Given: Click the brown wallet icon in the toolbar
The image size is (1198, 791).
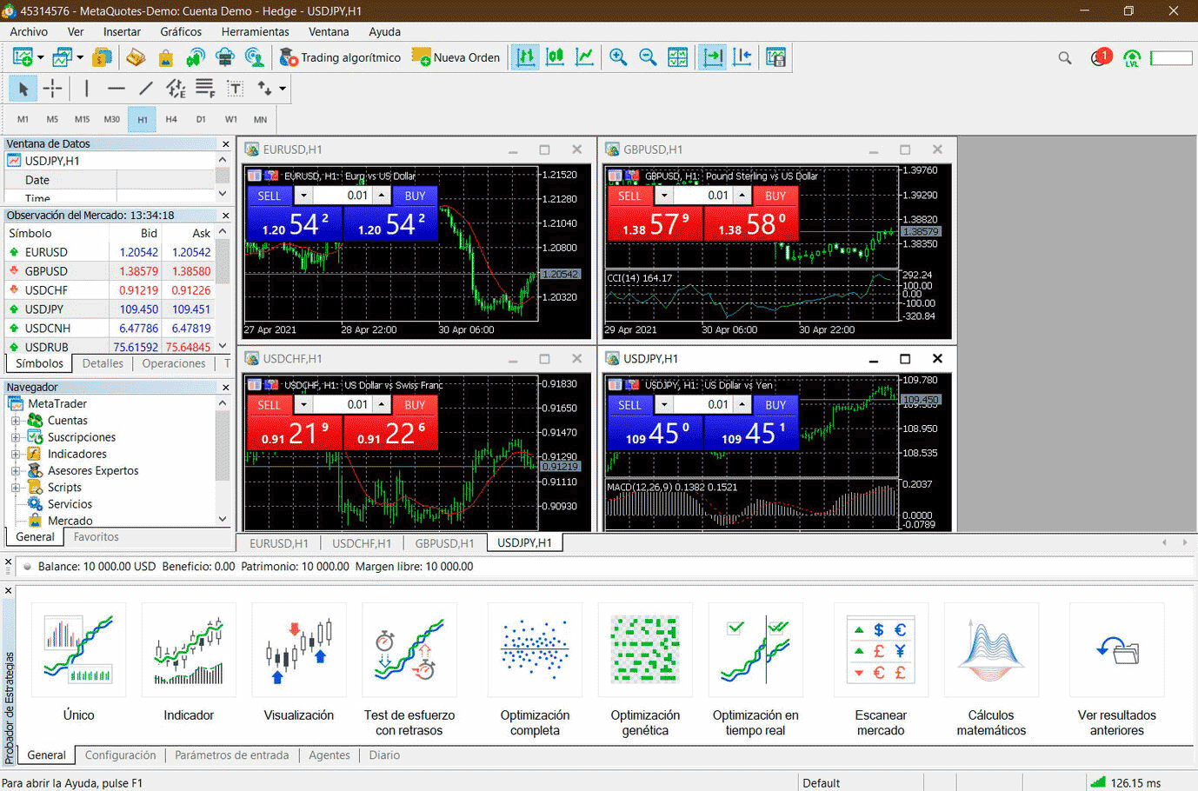Looking at the screenshot, I should coord(135,57).
